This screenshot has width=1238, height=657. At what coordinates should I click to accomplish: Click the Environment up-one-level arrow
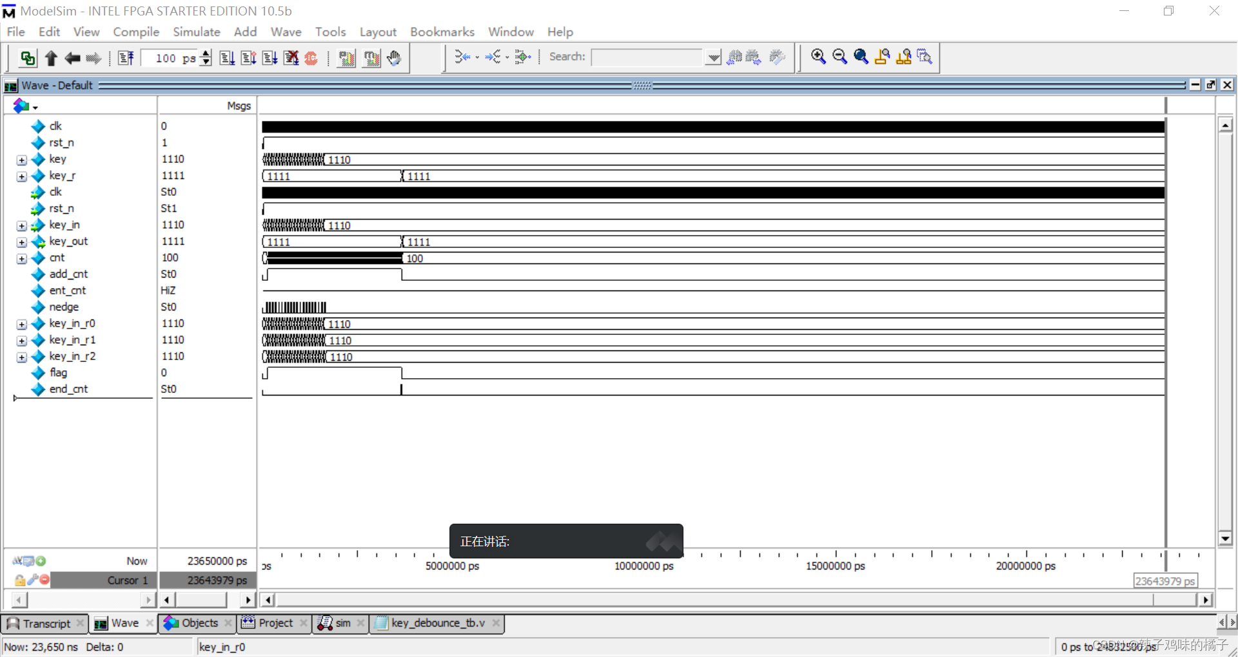click(x=51, y=58)
